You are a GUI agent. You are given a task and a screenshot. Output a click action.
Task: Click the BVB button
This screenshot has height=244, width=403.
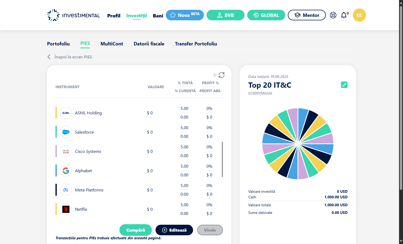226,15
